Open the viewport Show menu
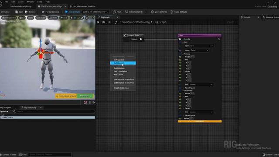The width and height of the screenshot is (279, 157). 31,18
